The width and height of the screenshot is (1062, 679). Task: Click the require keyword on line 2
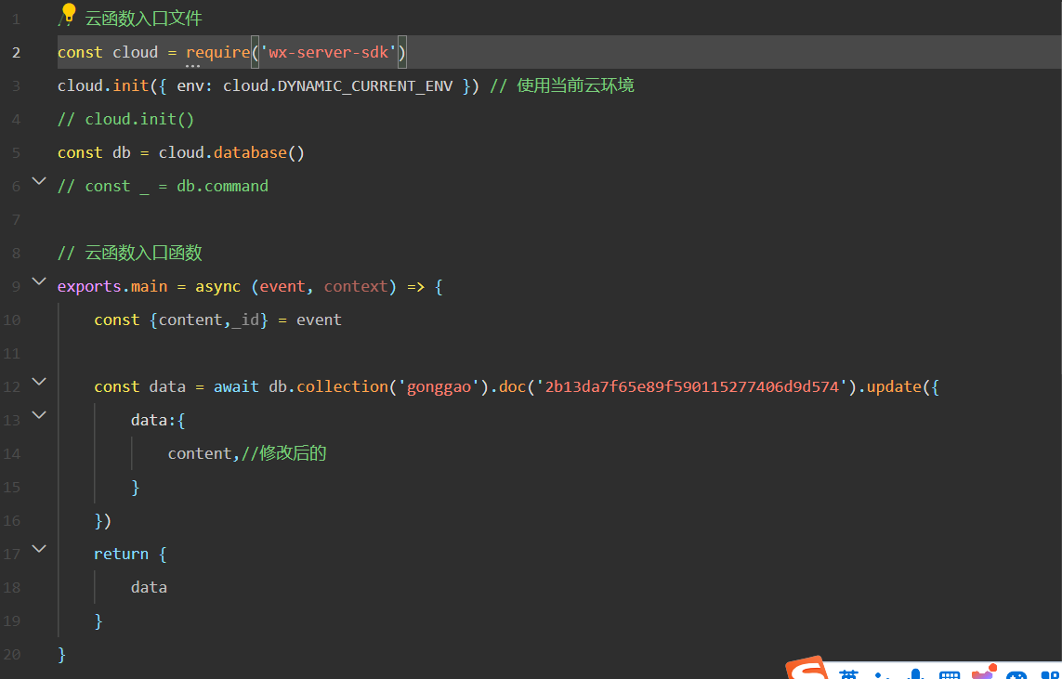point(218,52)
